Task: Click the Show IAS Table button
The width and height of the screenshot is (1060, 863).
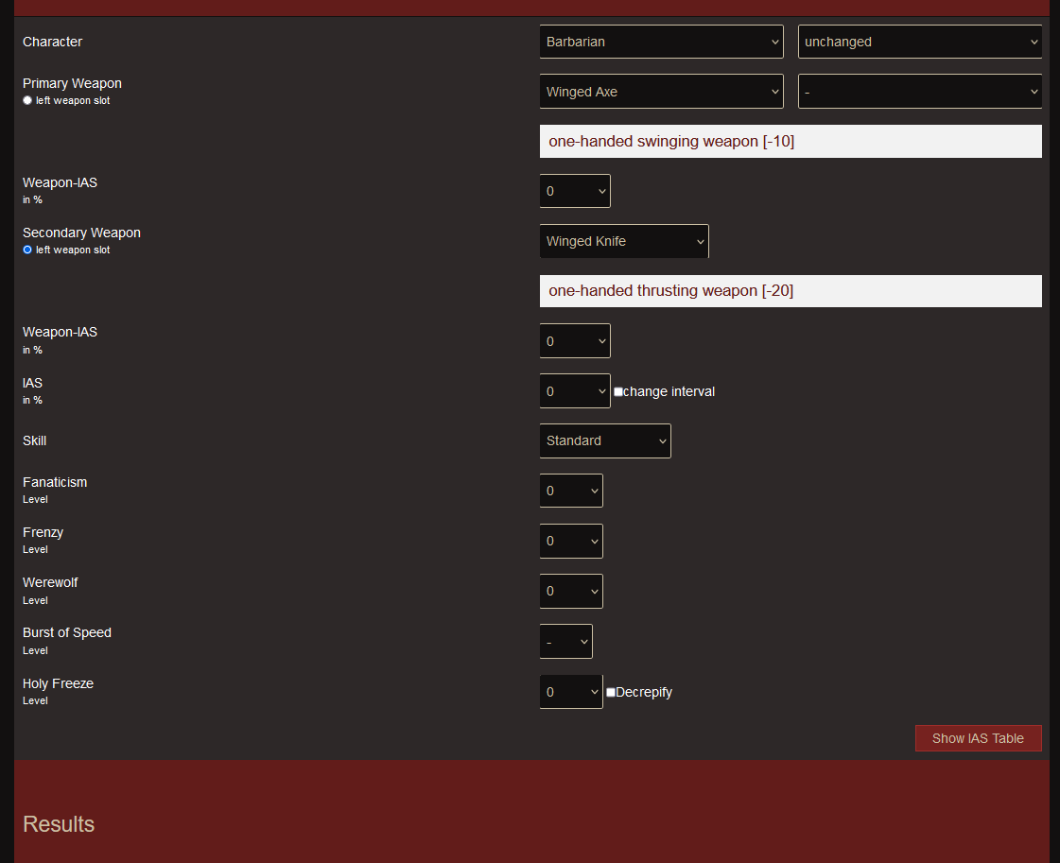Action: (978, 738)
